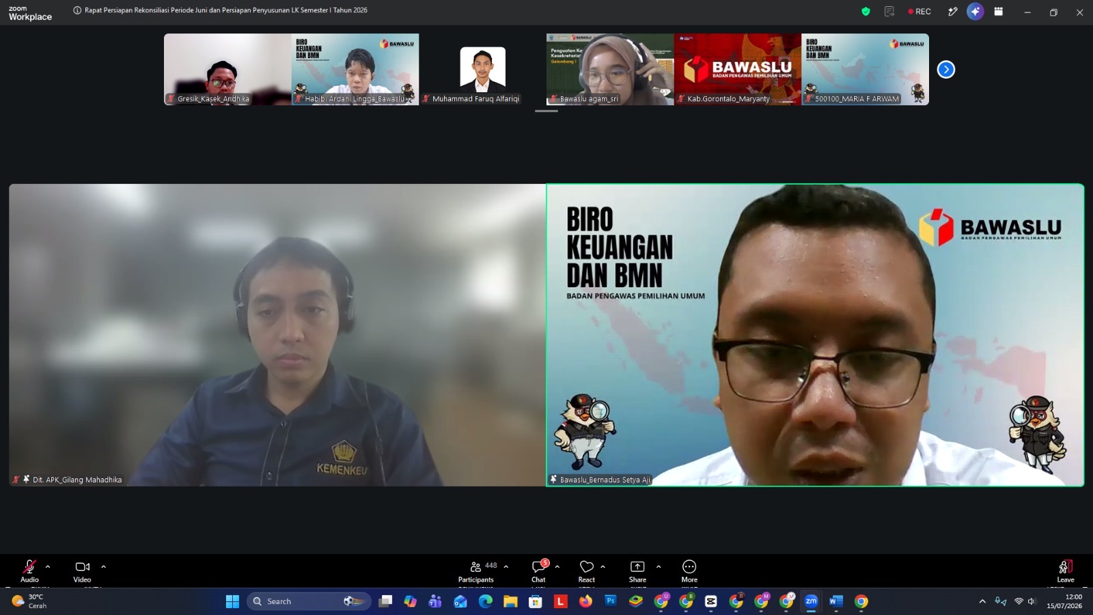Open the Windows Start menu
The height and width of the screenshot is (615, 1093).
(x=232, y=601)
